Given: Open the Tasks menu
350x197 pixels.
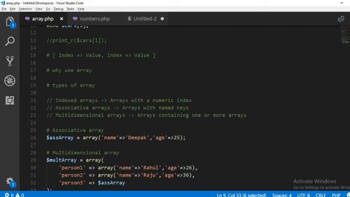Looking at the screenshot, I should click(71, 9).
